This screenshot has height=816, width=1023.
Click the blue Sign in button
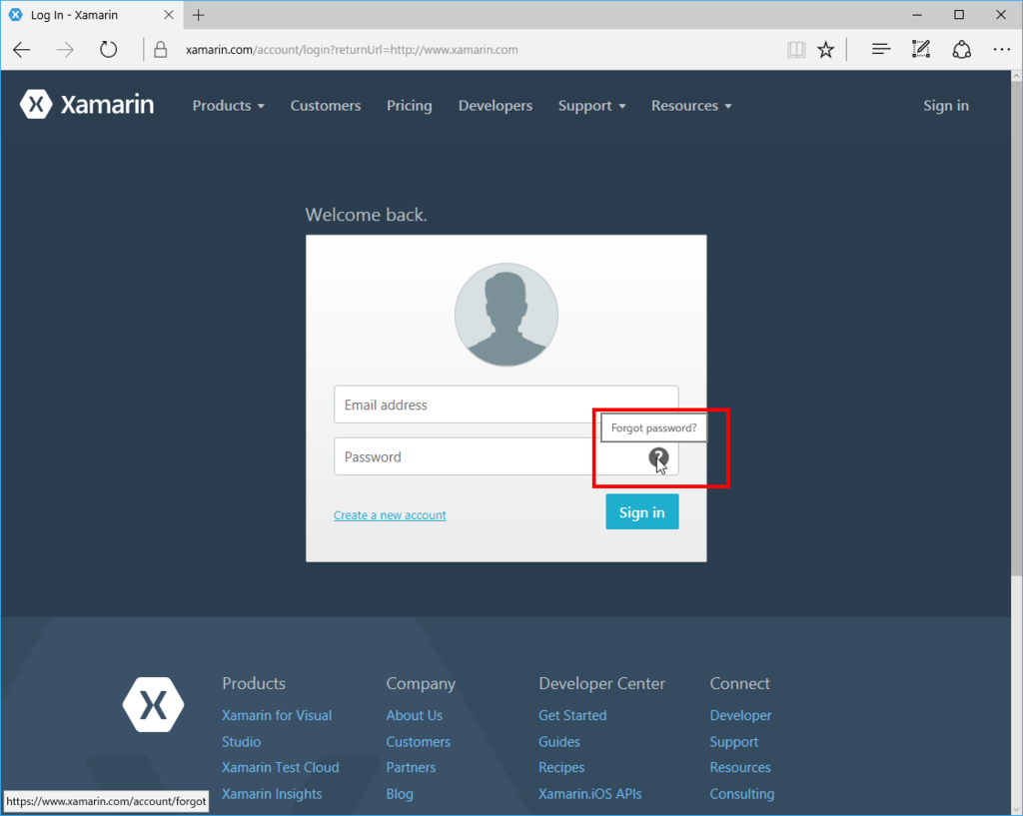[642, 512]
